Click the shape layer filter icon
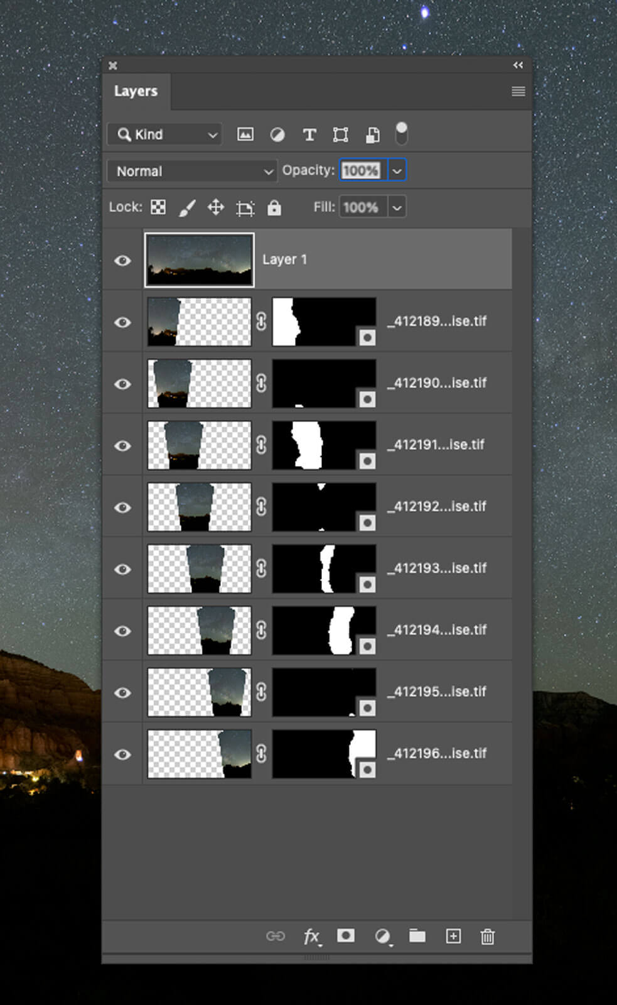This screenshot has height=1005, width=617. tap(340, 134)
